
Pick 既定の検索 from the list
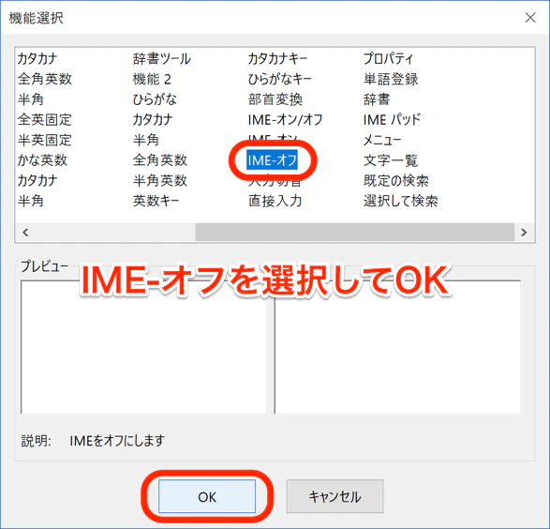click(396, 181)
